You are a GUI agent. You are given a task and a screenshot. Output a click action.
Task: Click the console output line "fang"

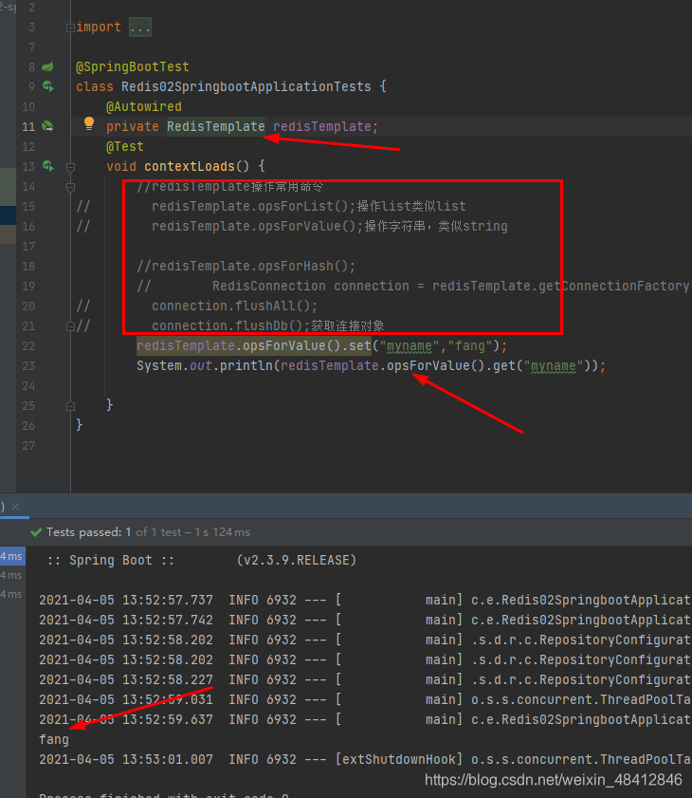(54, 739)
